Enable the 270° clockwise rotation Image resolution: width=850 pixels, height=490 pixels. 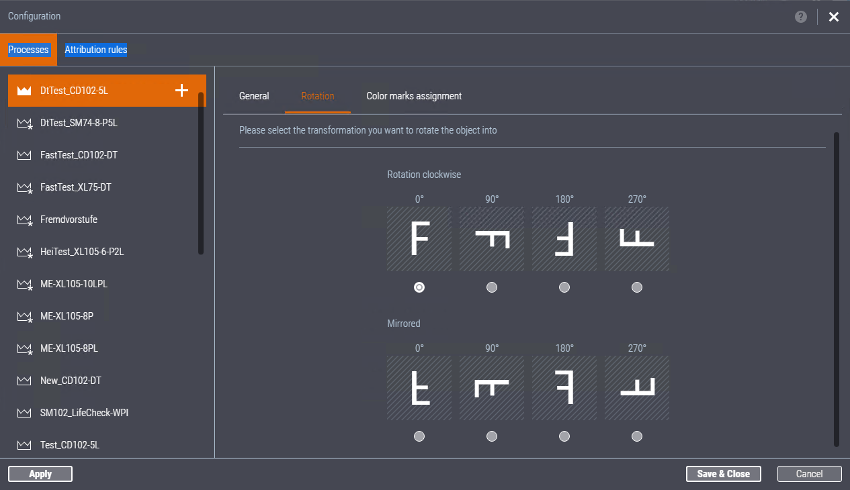pyautogui.click(x=636, y=287)
